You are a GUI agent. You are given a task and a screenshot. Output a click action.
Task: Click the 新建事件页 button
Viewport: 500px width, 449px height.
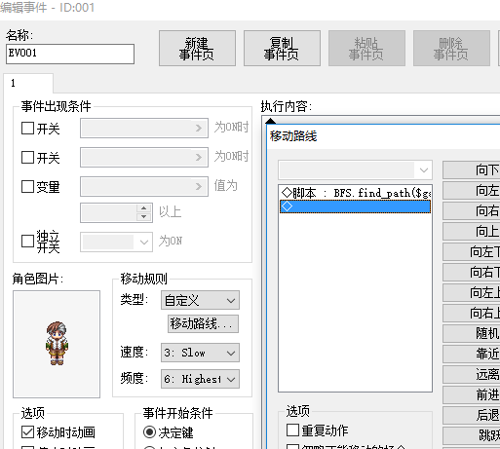click(197, 49)
